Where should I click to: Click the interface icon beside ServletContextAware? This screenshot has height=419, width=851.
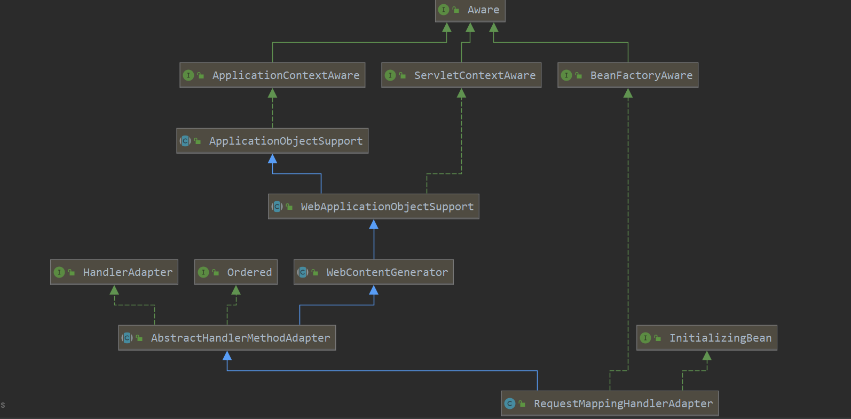(390, 75)
